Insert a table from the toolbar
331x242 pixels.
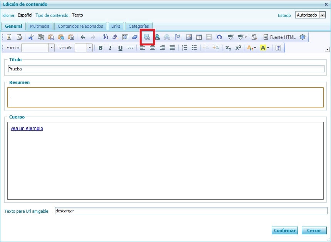[199, 37]
